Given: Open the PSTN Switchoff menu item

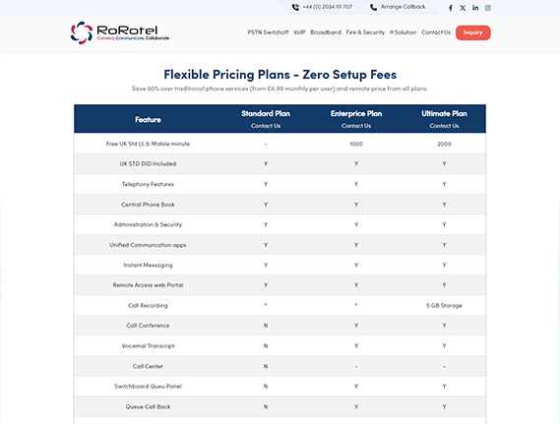Looking at the screenshot, I should (268, 32).
